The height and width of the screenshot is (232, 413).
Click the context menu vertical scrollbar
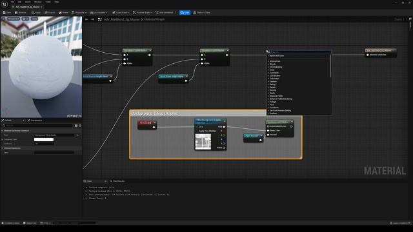point(330,66)
